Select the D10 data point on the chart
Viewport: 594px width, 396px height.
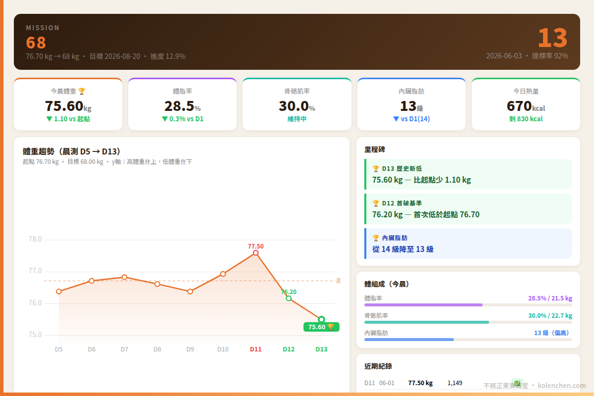[223, 274]
